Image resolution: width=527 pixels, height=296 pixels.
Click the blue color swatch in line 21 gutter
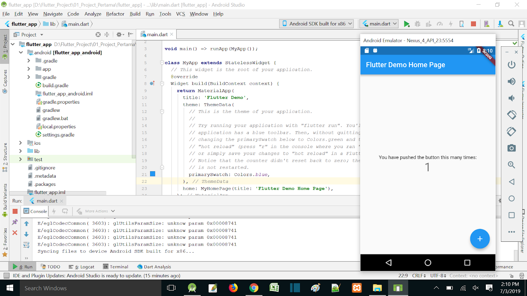[153, 174]
